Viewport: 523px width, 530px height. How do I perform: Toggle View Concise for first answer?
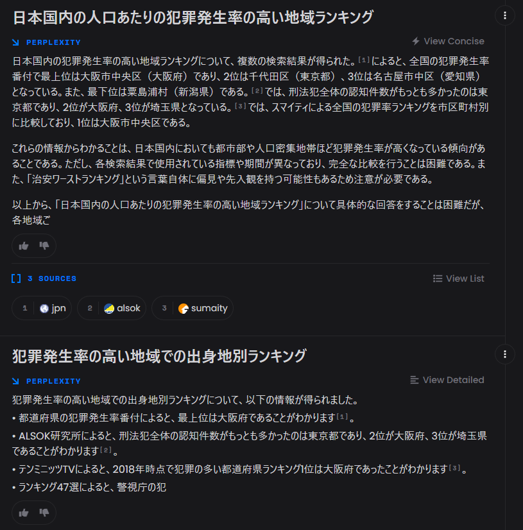tap(448, 41)
